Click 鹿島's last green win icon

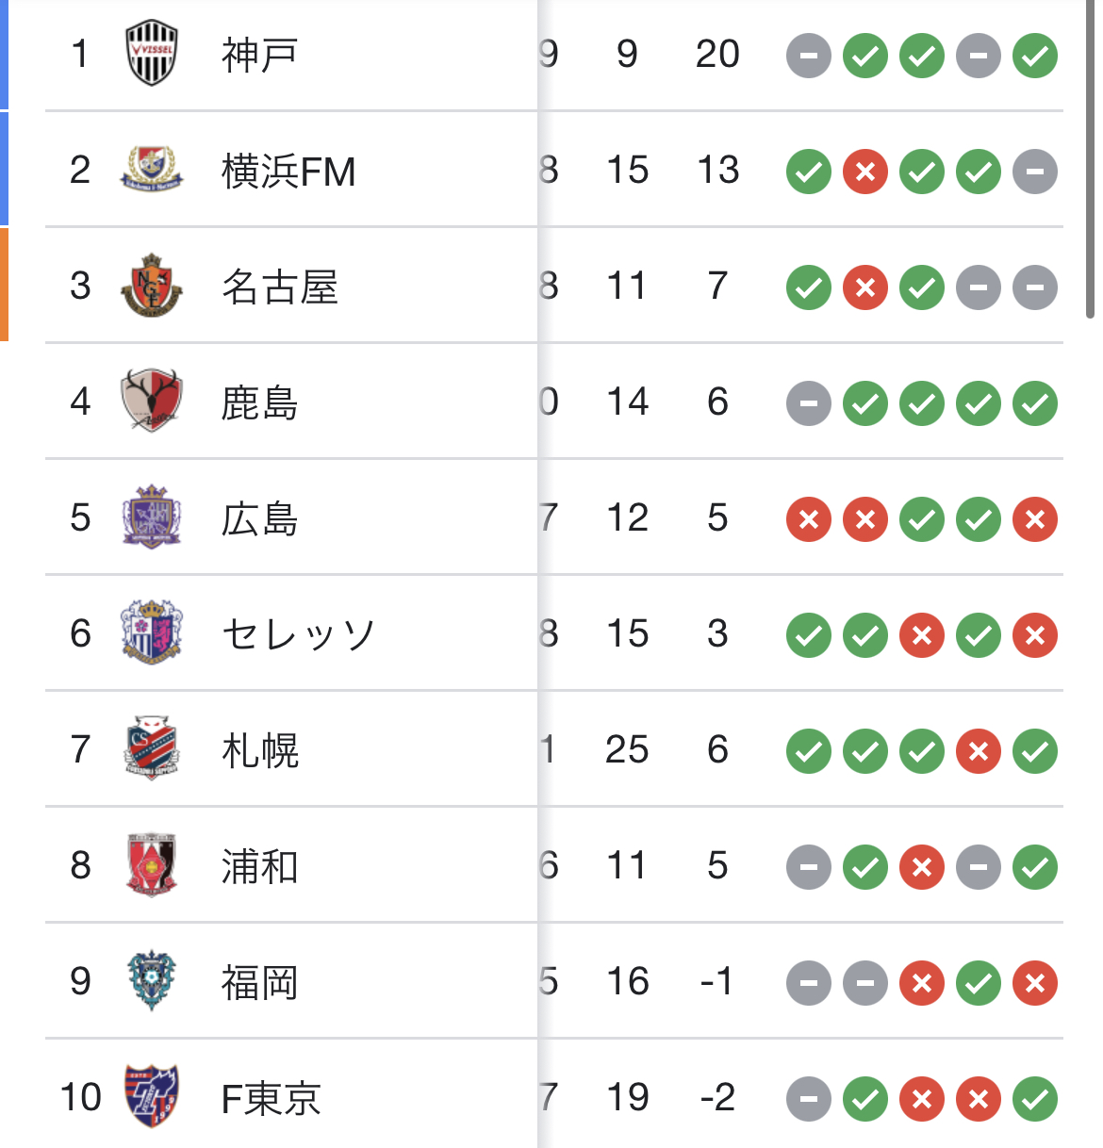(x=1035, y=403)
